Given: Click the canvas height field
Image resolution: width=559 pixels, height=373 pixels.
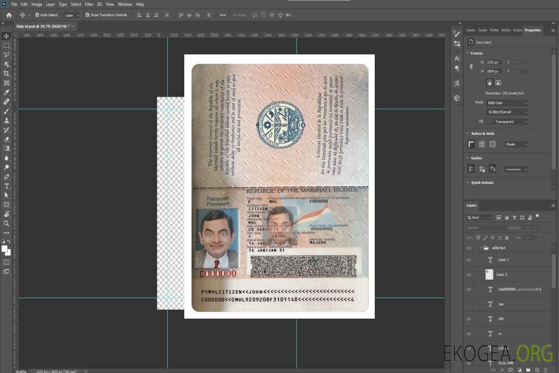Looking at the screenshot, I should pos(494,71).
